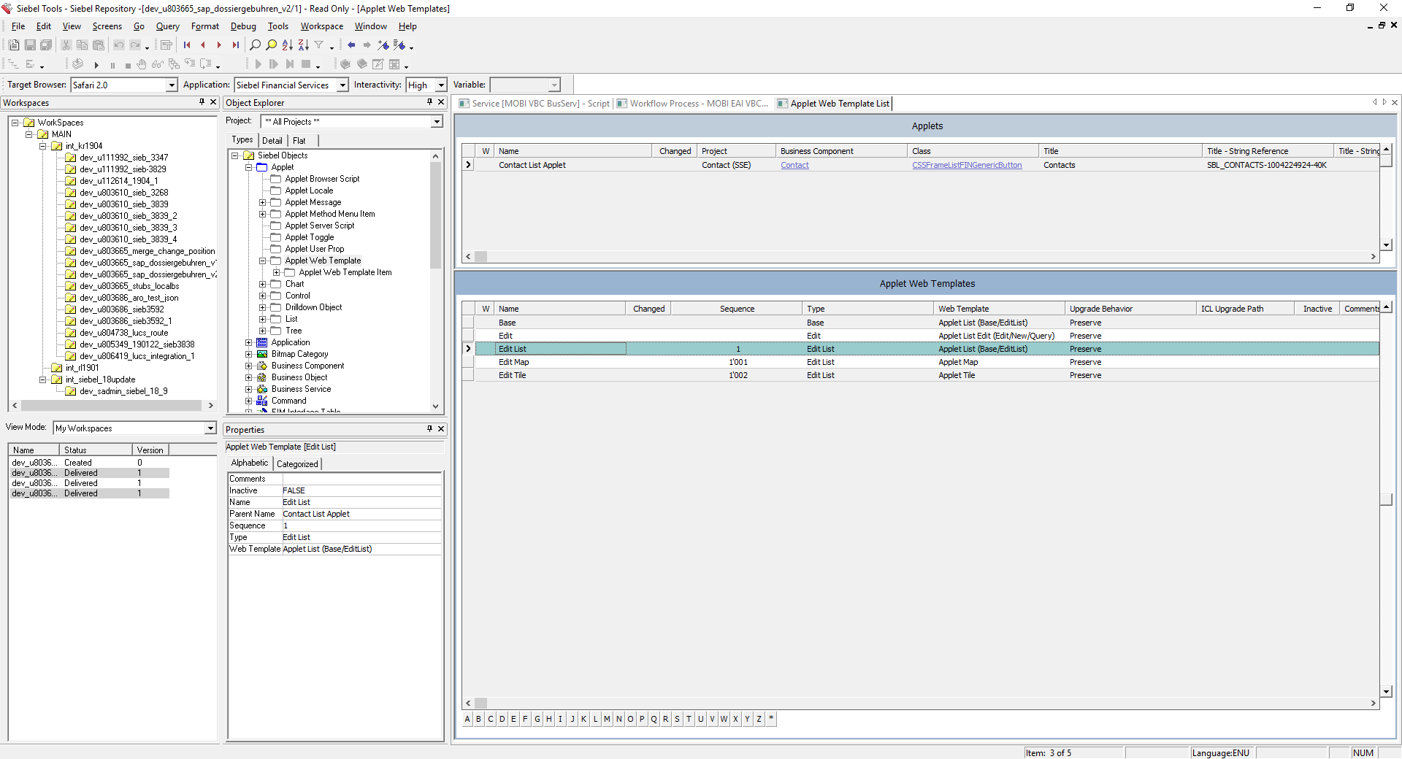This screenshot has width=1402, height=759.
Task: Click the Applets list horizontal scrollbar right arrow
Action: coord(1373,257)
